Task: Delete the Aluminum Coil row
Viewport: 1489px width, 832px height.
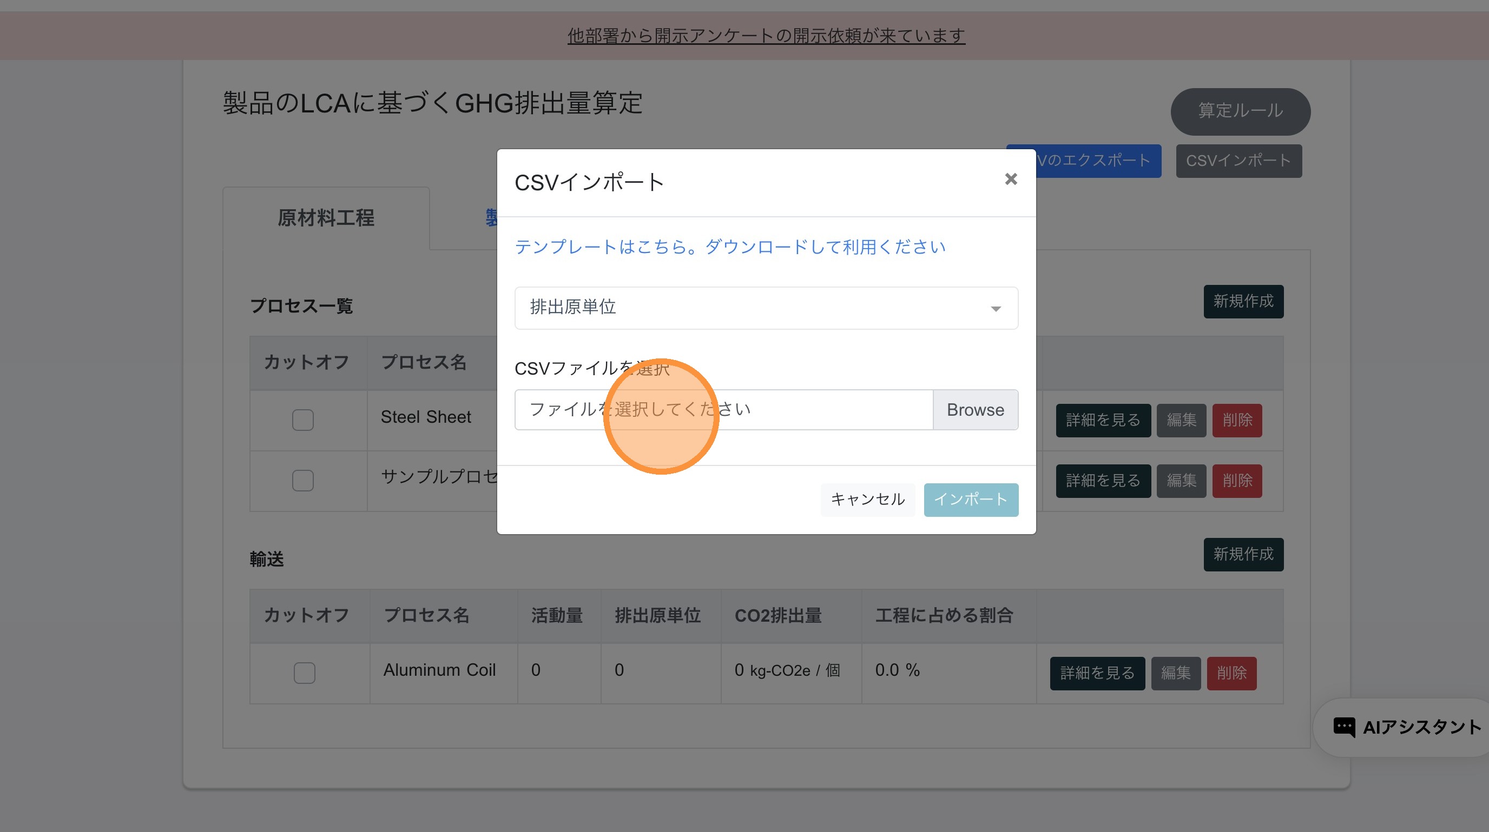Action: (x=1231, y=673)
